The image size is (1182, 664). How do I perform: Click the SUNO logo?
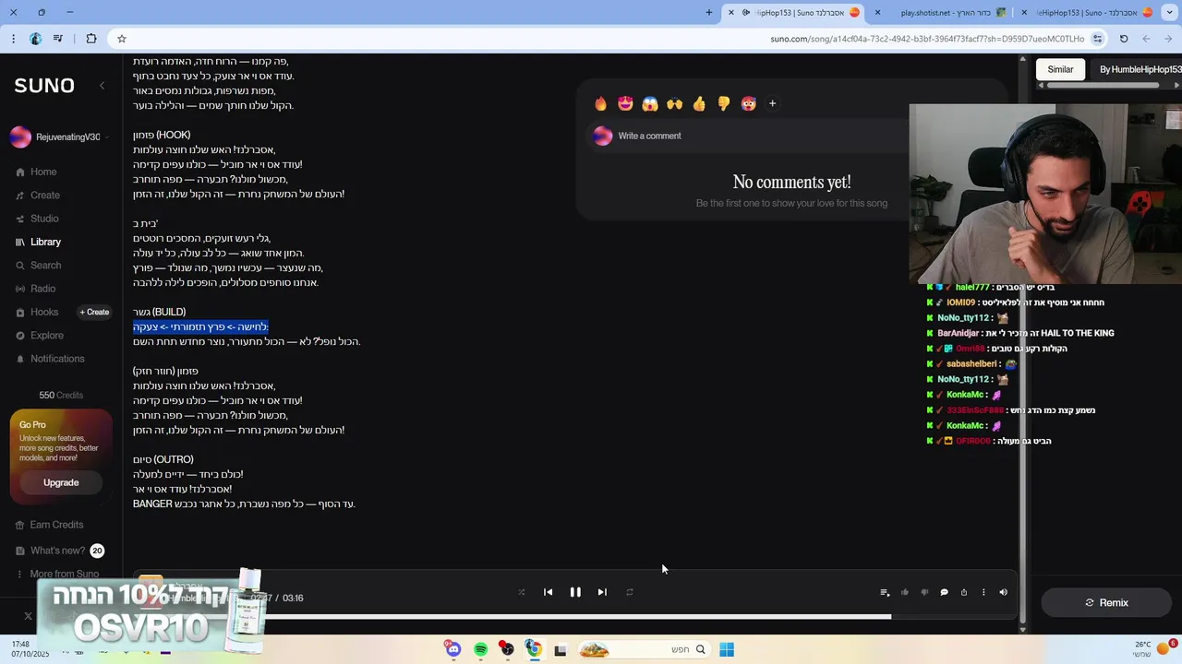[x=44, y=85]
